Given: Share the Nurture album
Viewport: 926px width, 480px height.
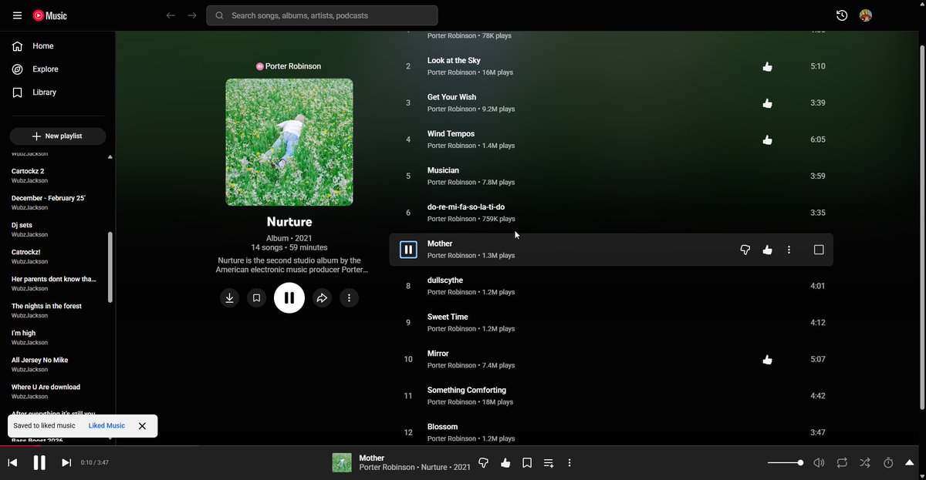Looking at the screenshot, I should 322,297.
